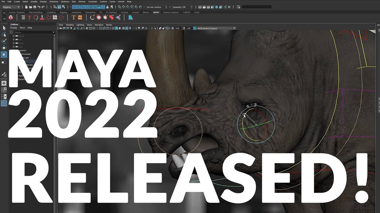
Task: Choose the Lasso Select tool
Action: (4, 34)
